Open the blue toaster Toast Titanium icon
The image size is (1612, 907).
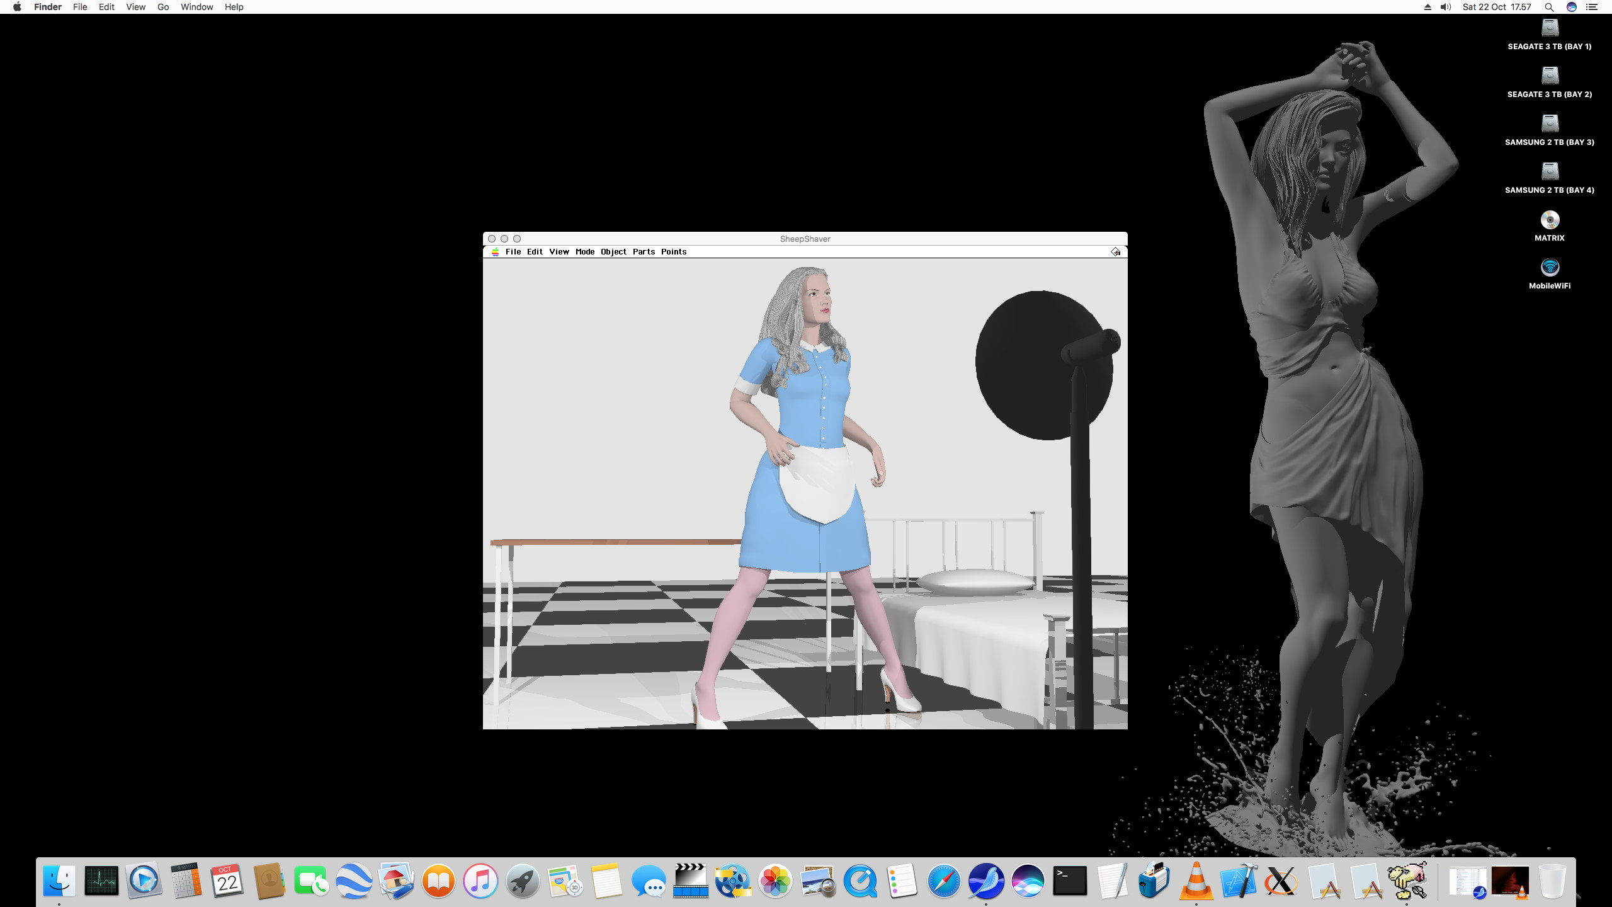pyautogui.click(x=1154, y=881)
